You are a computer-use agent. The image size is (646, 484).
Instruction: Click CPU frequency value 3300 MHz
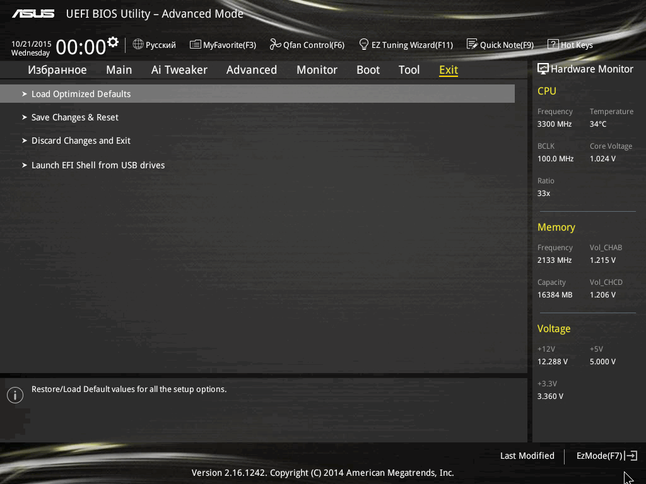pyautogui.click(x=555, y=124)
